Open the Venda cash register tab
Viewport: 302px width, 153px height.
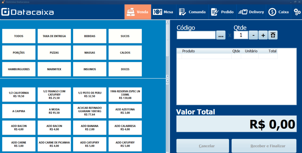tap(138, 12)
